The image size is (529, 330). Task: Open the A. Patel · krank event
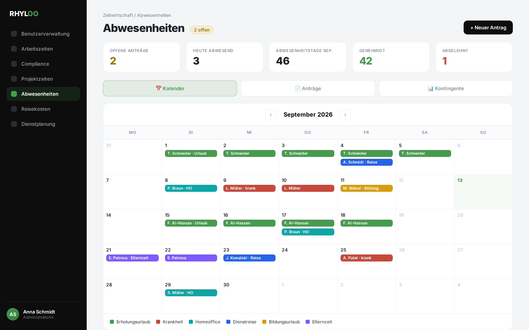coord(367,258)
